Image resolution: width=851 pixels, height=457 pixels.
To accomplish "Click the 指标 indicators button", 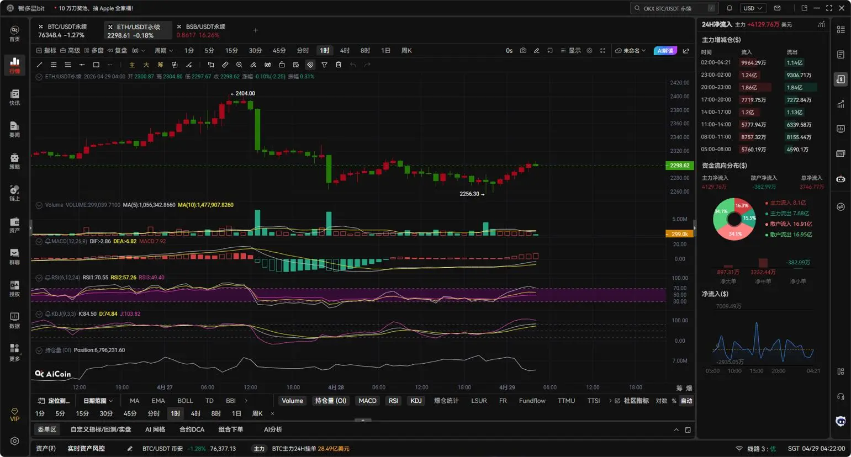I will 46,50.
